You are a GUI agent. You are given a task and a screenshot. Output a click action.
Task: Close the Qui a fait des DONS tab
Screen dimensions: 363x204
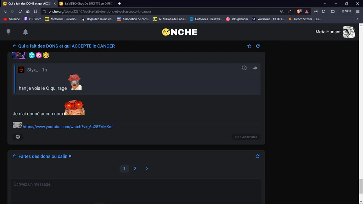(x=55, y=4)
